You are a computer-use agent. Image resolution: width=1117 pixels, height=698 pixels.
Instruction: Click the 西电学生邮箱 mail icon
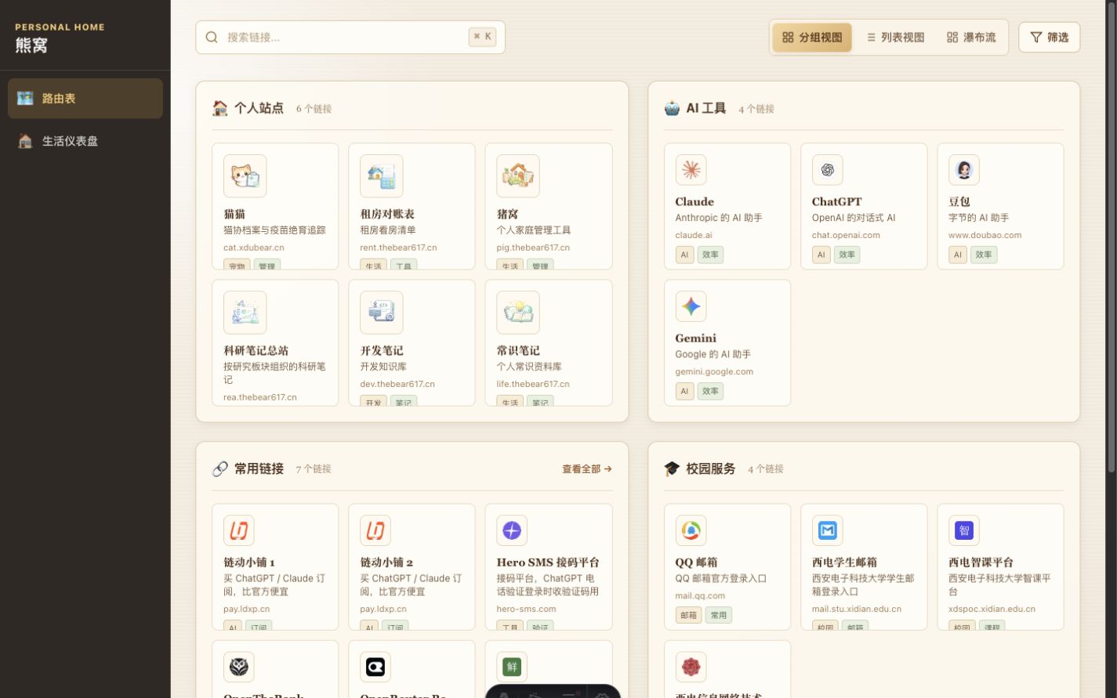tap(827, 530)
